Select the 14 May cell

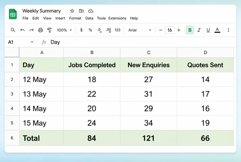(x=41, y=108)
